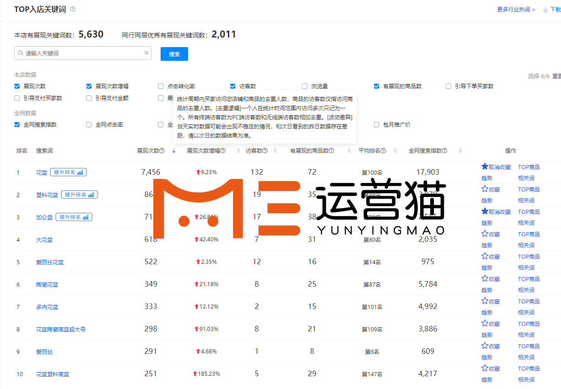The height and width of the screenshot is (389, 561).
Task: Favorite 多肉花盆 row star
Action: click(485, 301)
